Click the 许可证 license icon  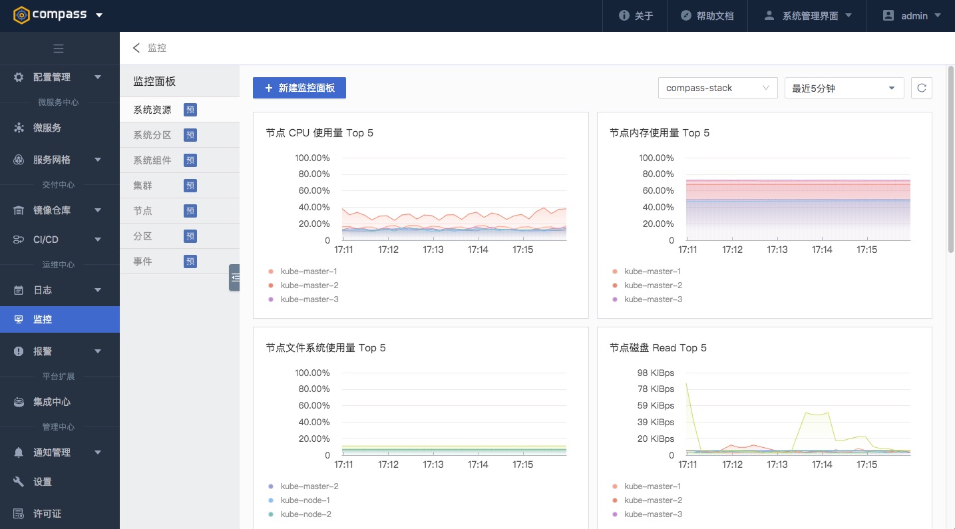pyautogui.click(x=19, y=514)
